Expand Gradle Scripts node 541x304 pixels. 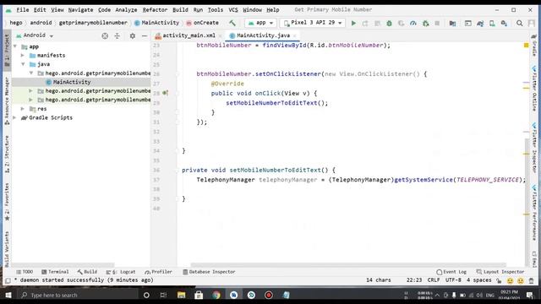point(14,117)
